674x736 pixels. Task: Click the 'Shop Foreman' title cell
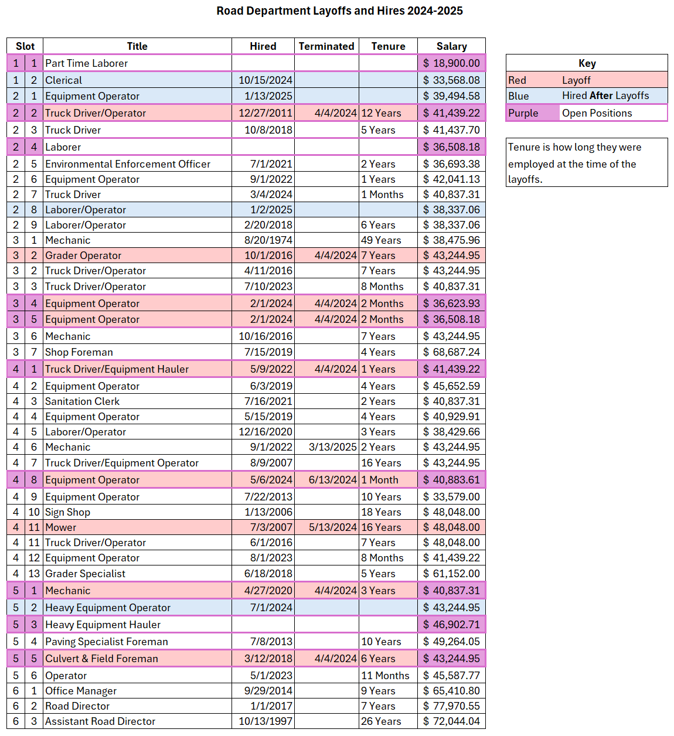coord(137,352)
